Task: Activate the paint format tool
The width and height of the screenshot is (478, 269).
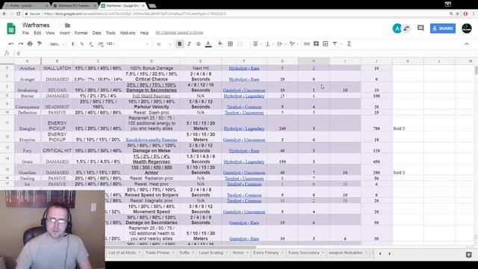Action: [40, 44]
